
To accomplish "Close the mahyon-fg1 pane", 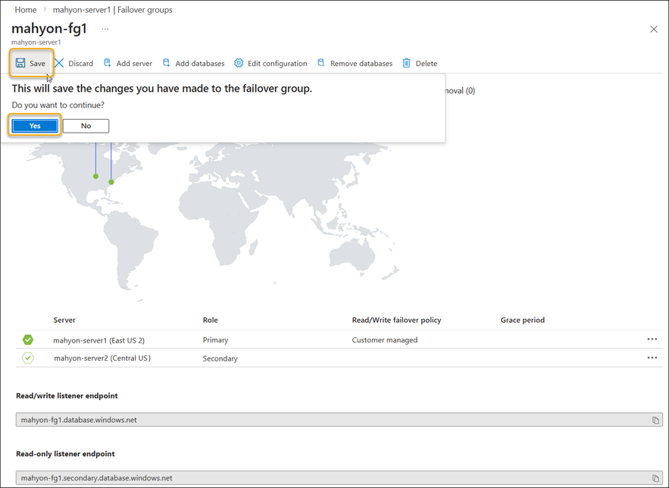I will pos(654,29).
